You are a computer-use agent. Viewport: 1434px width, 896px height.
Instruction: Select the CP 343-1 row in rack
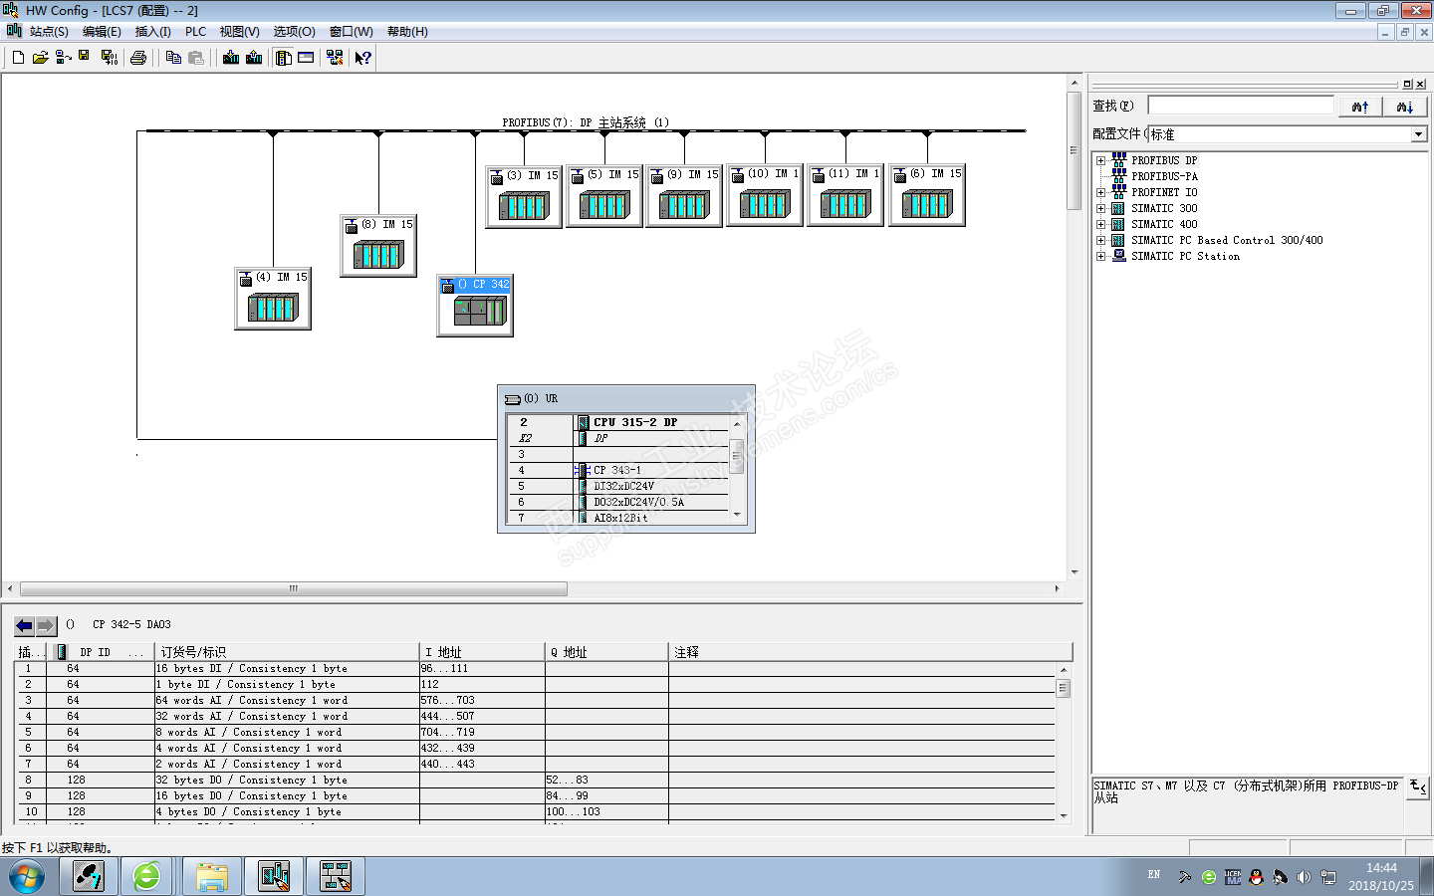(x=619, y=470)
